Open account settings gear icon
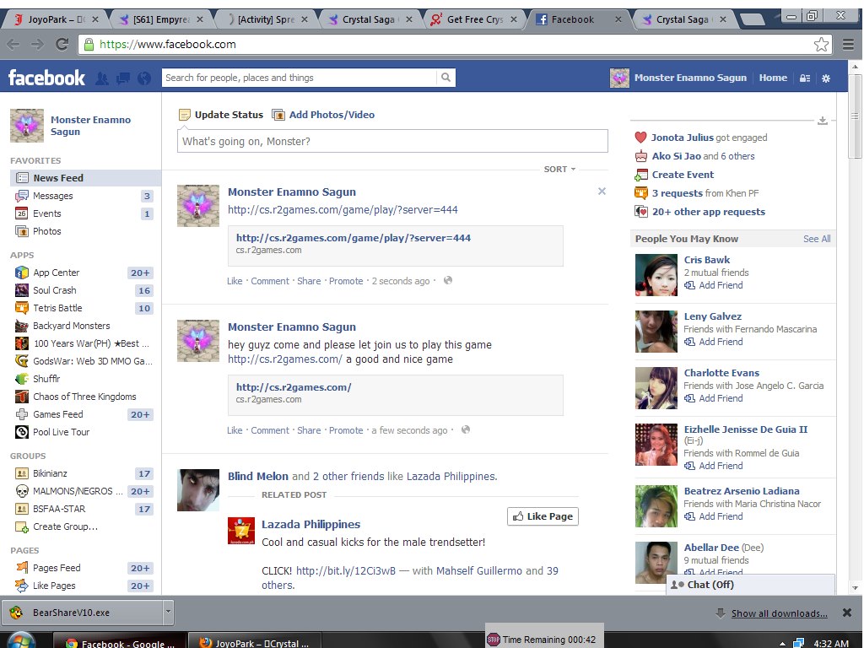Viewport: 864px width, 648px height. point(826,78)
